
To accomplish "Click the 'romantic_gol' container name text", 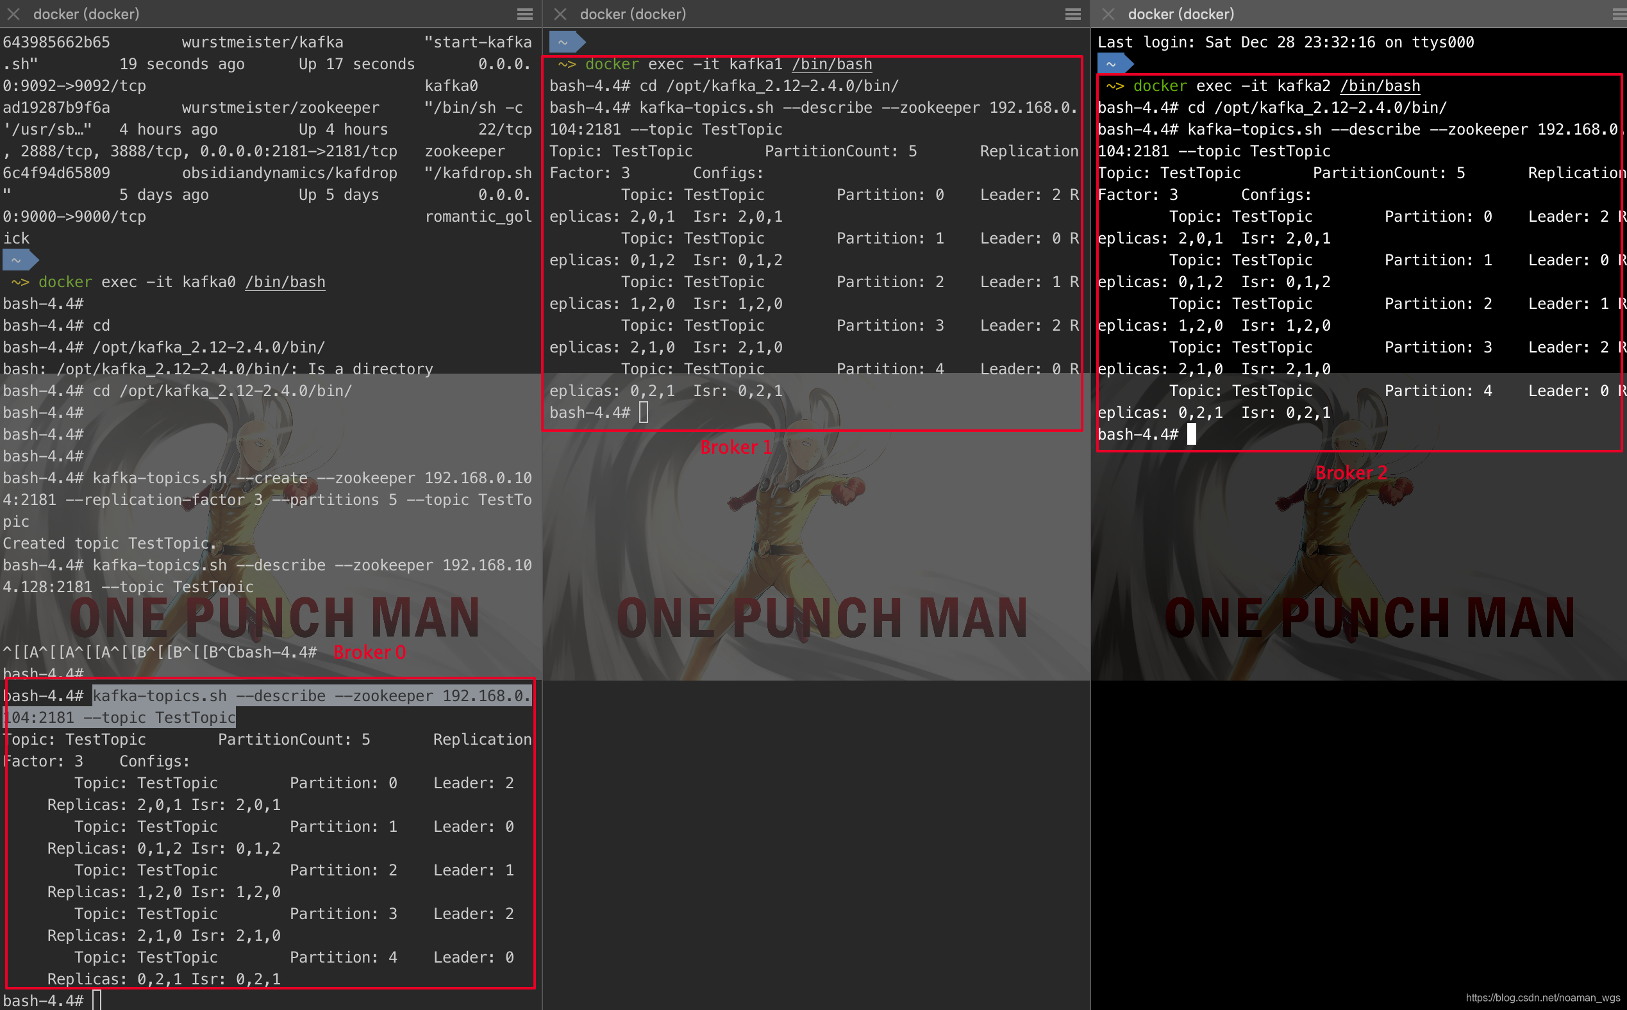I will click(478, 217).
